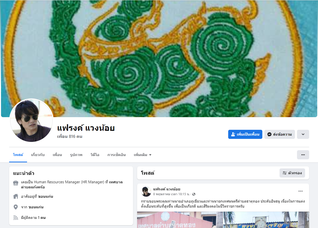Click the location pin icon in intro
The width and height of the screenshot is (318, 228).
[x=16, y=207]
